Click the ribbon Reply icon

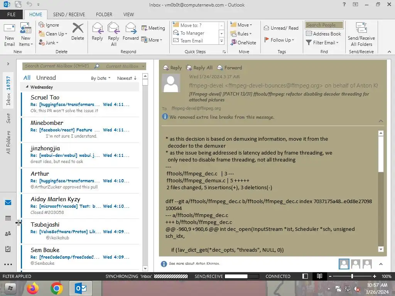pos(97,28)
